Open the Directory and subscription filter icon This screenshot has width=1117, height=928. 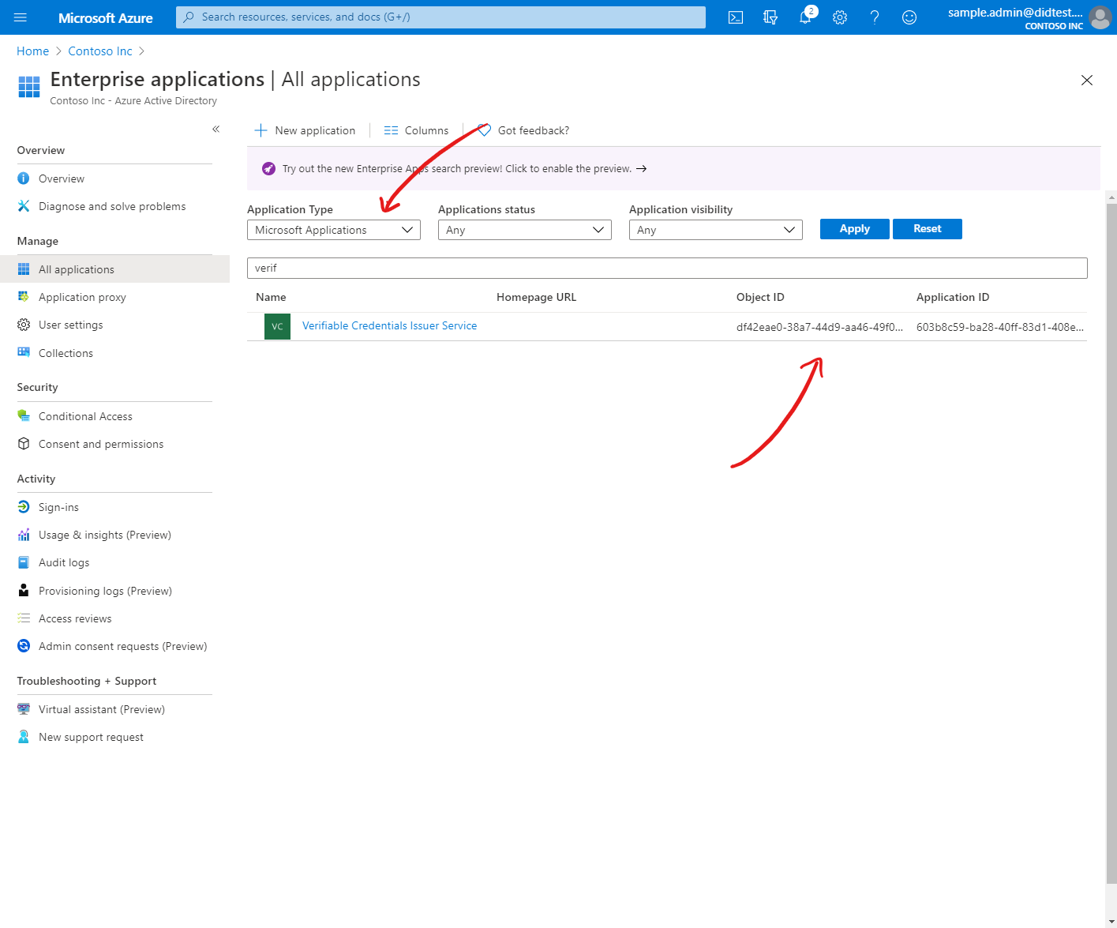pos(770,17)
